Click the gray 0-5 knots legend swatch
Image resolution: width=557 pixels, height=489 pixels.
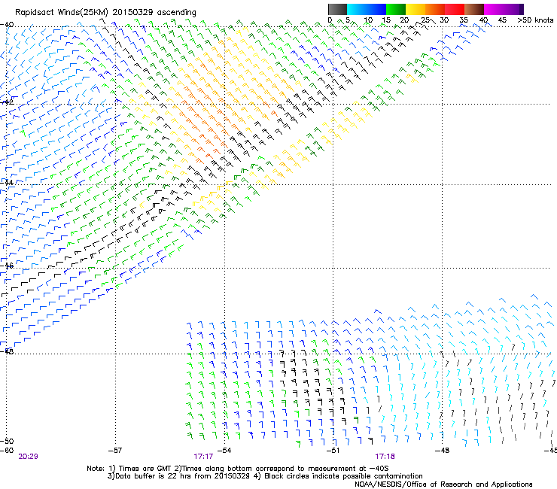[x=337, y=9]
